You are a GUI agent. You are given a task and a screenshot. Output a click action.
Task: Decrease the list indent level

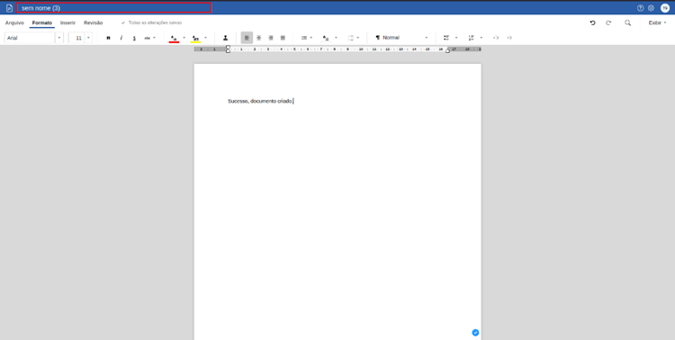[x=496, y=38]
